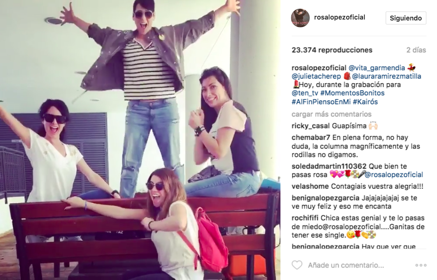Open the #AlFinPiensoEnMi hashtag
This screenshot has height=280, width=437.
coord(321,101)
